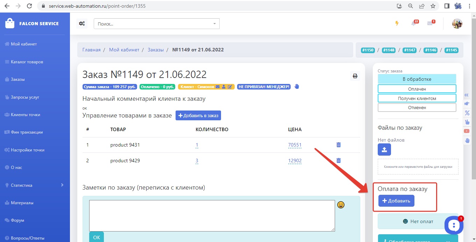
Task: Click the print order icon
Action: [355, 76]
